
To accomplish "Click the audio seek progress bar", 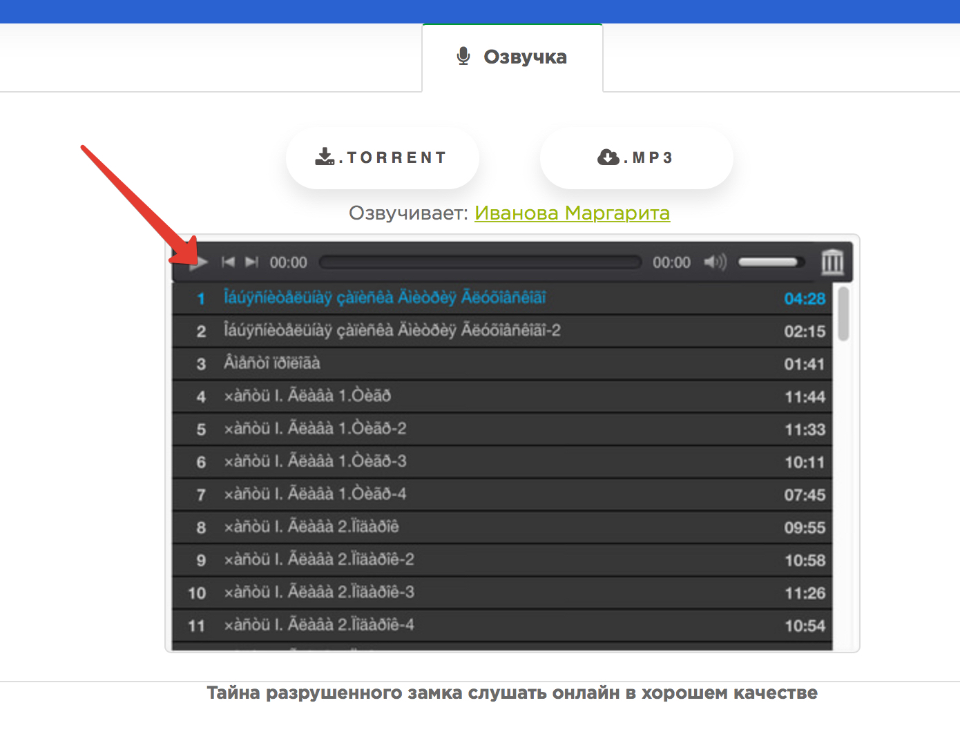I will [481, 262].
